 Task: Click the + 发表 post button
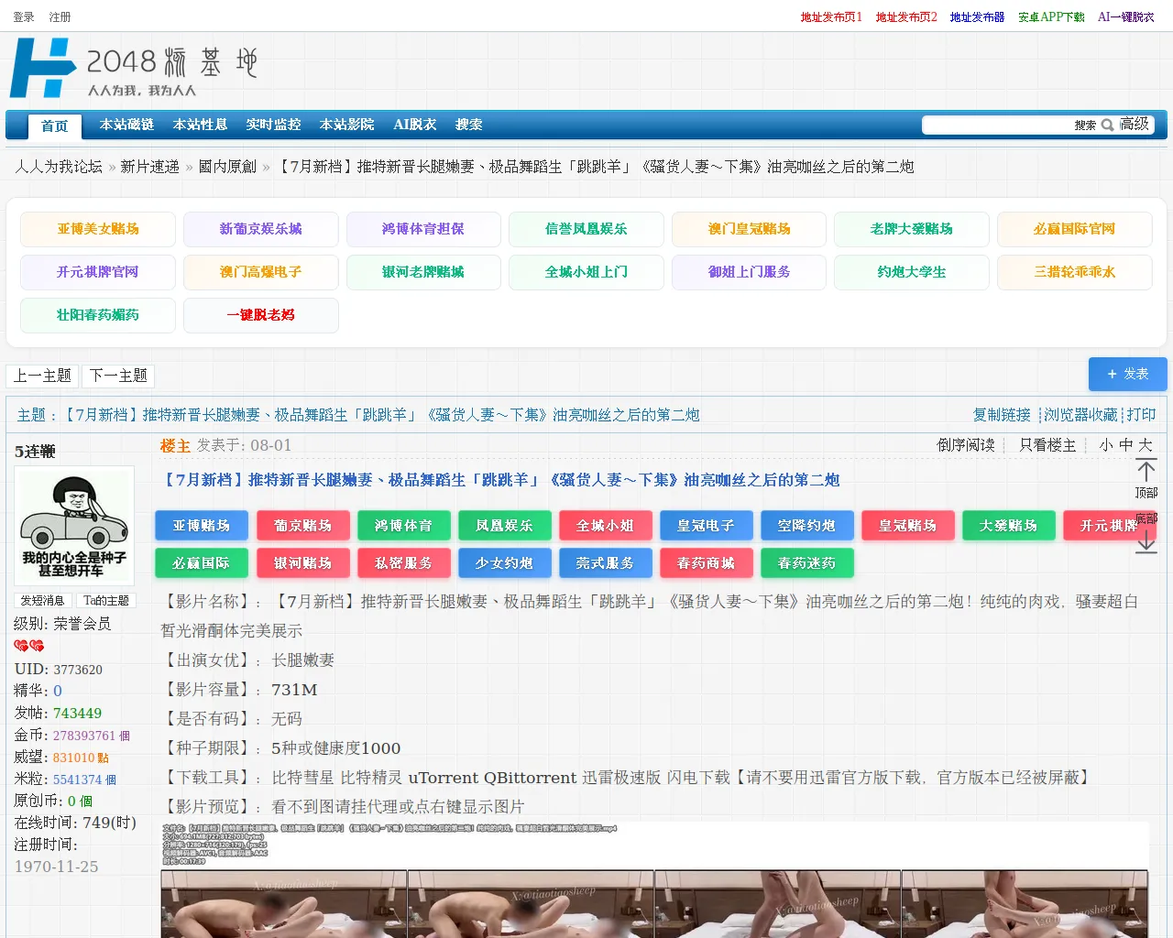tap(1127, 374)
